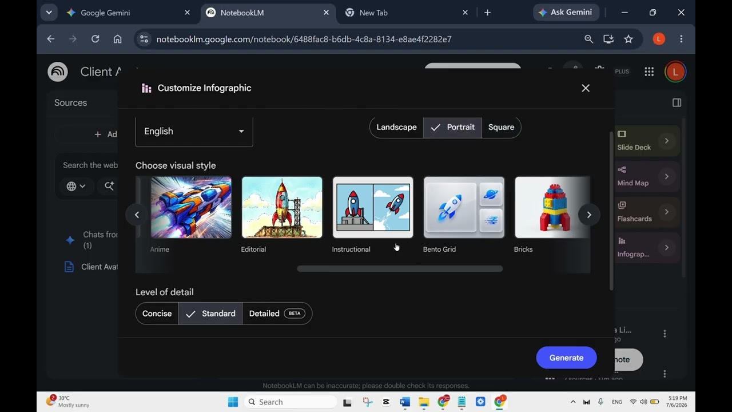The image size is (732, 412).
Task: Open Infographic options chevron
Action: [x=666, y=248]
